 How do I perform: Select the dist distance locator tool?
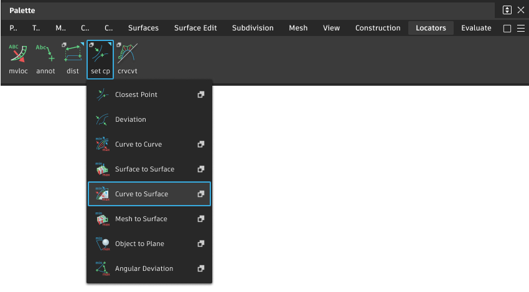[73, 55]
